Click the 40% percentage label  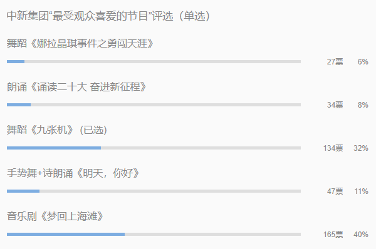click(361, 234)
